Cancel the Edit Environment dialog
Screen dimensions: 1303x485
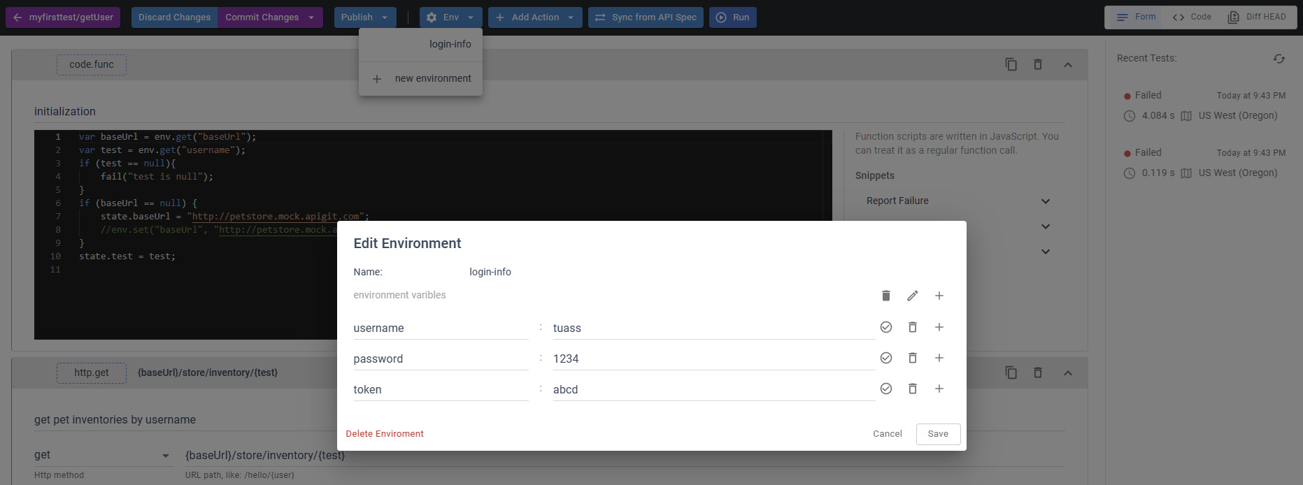click(888, 434)
